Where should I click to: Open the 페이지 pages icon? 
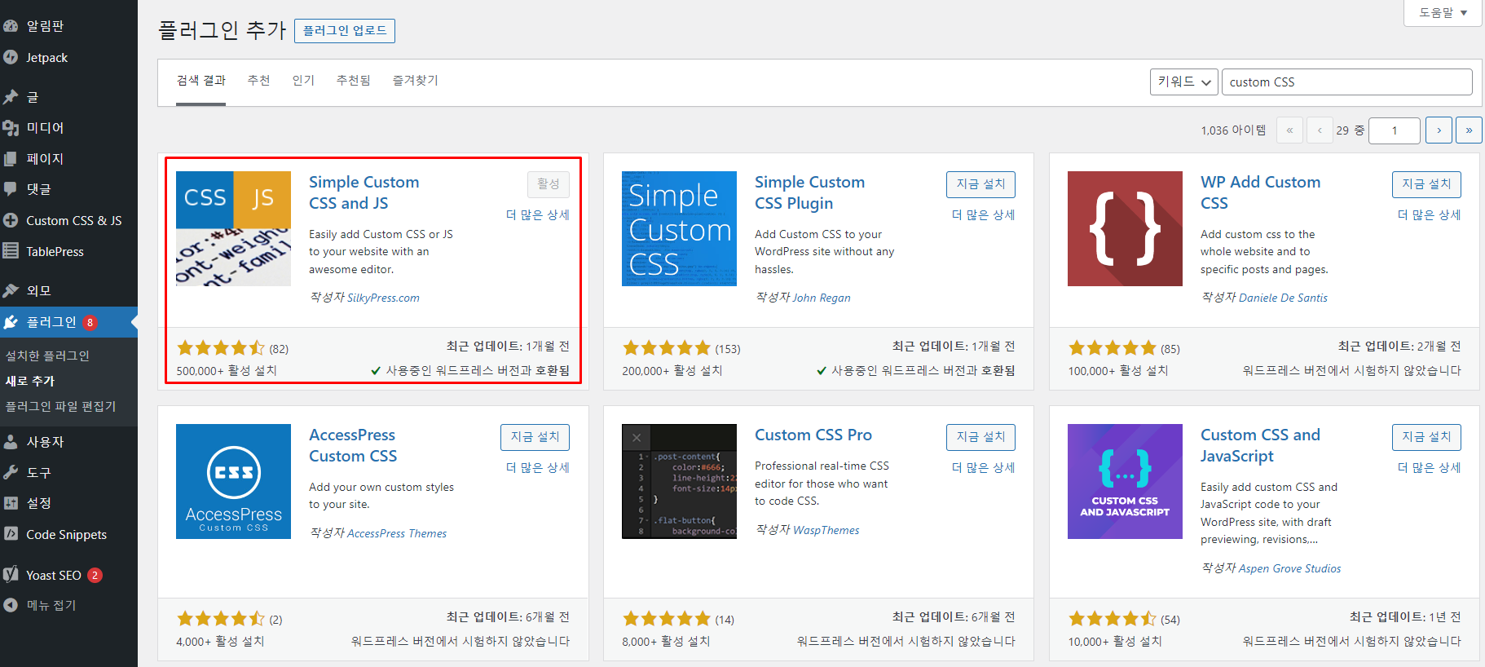(11, 159)
